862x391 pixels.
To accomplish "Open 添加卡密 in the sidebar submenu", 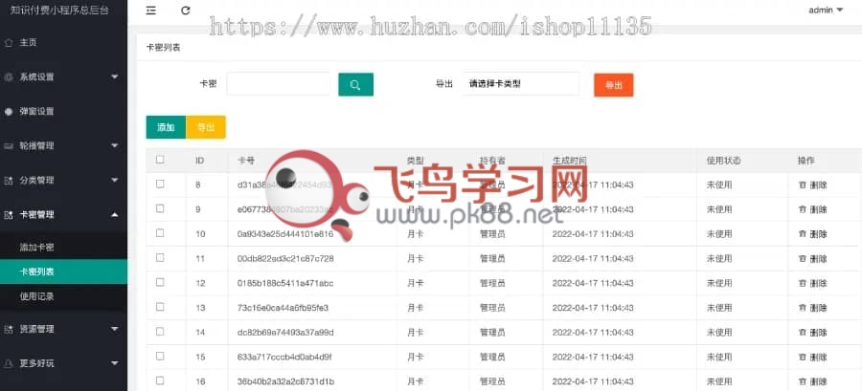I will coord(36,248).
